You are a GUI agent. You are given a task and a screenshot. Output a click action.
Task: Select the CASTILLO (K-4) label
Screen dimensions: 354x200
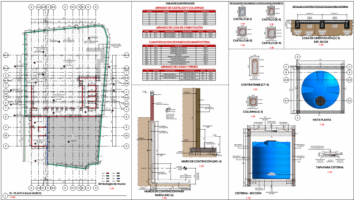click(x=271, y=43)
